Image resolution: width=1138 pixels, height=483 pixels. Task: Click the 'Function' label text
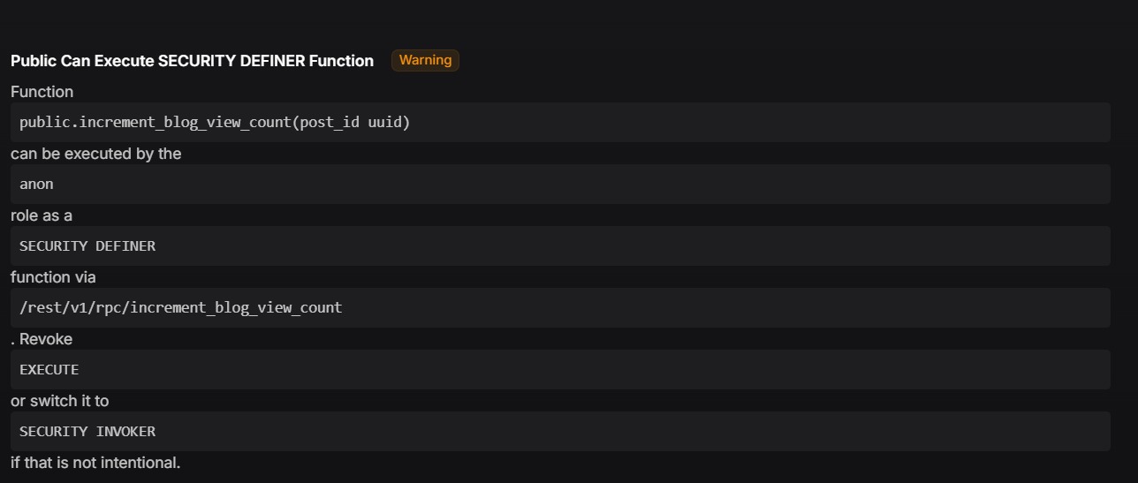pos(42,92)
